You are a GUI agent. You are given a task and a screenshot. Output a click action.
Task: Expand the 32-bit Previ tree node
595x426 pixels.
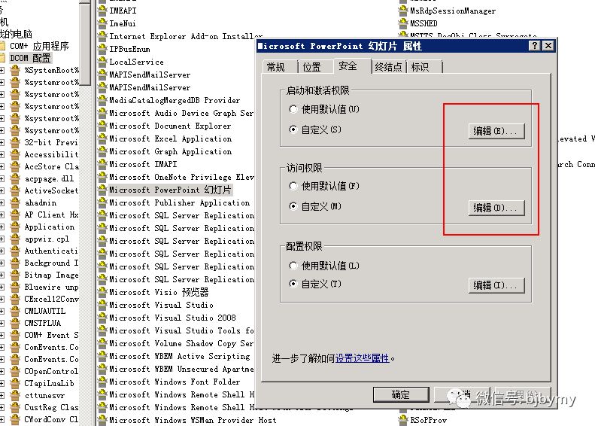click(2, 142)
